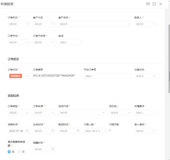Expand the 咨询产品 select box
170x160 pixels.
[82, 112]
